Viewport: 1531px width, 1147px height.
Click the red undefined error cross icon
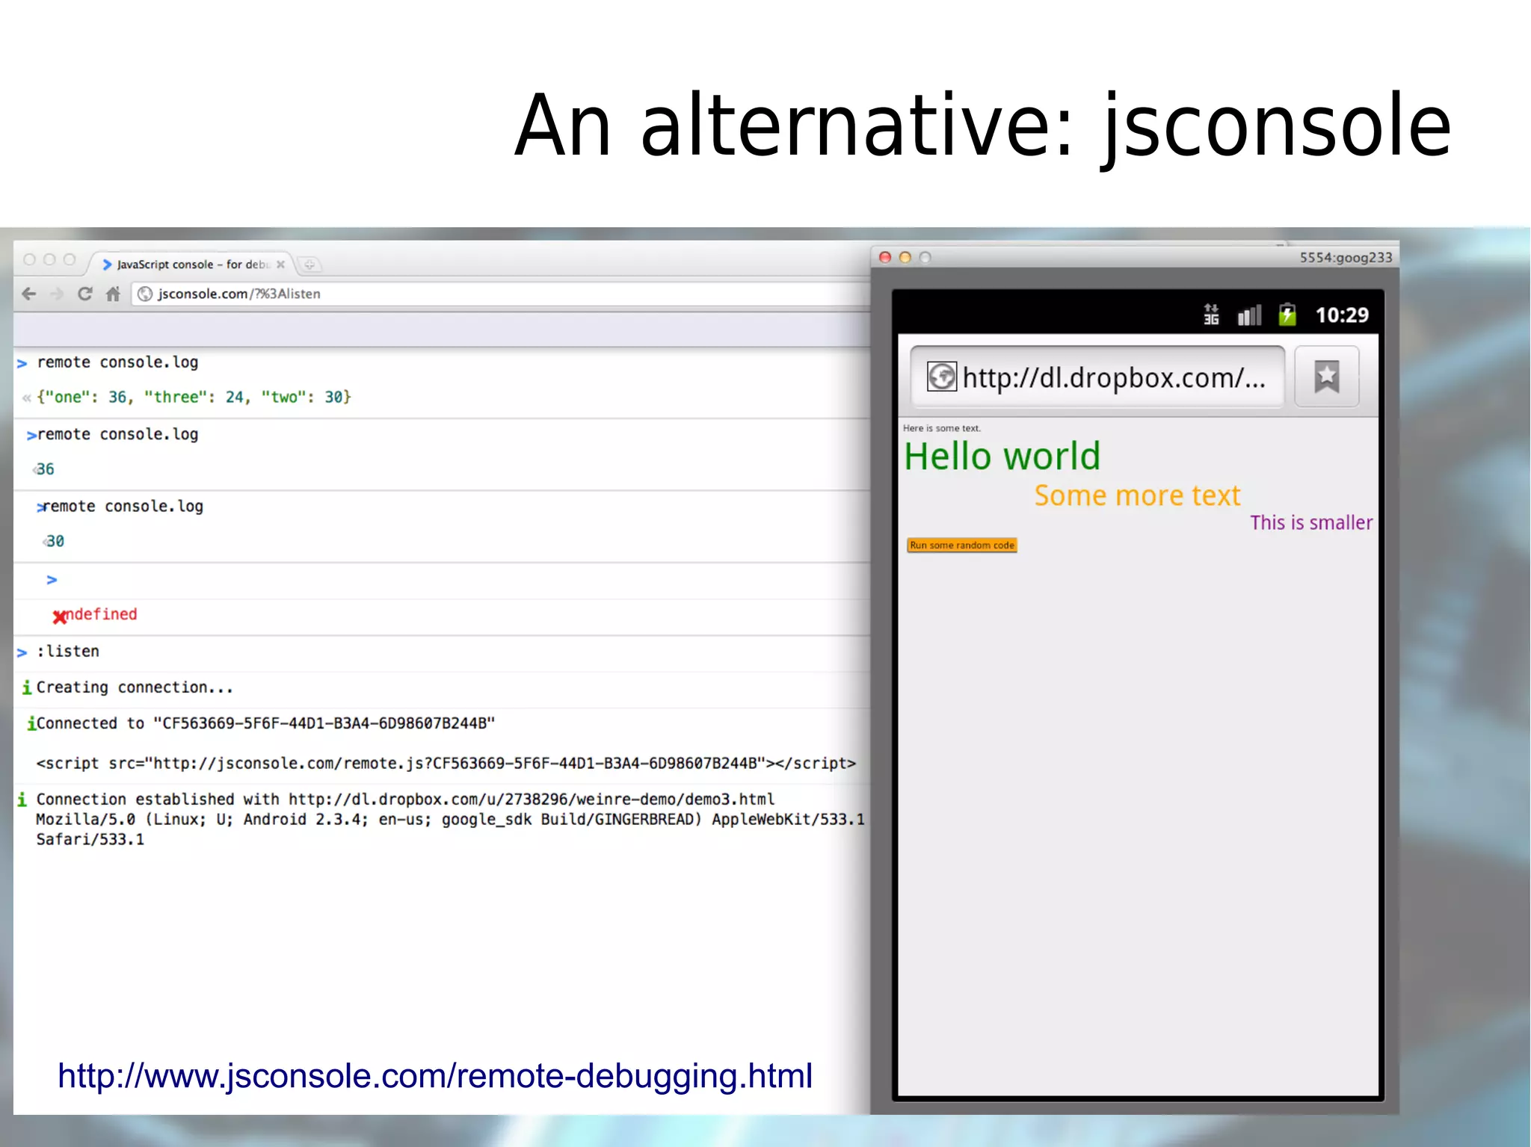tap(60, 616)
